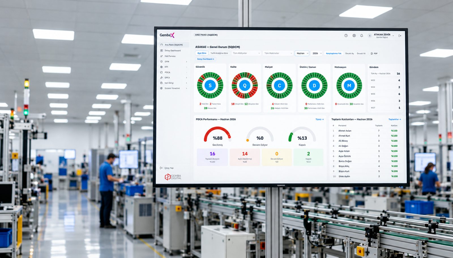Viewport: 453px width, 258px height.
Task: Open the notifications bell
Action: click(x=362, y=36)
